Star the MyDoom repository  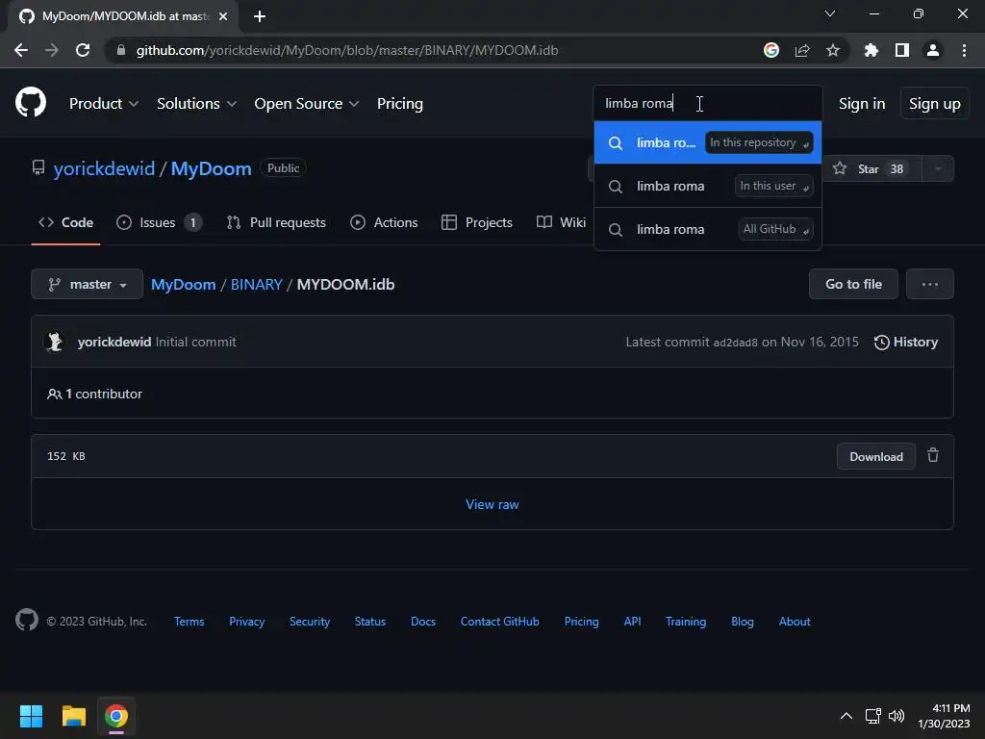869,169
